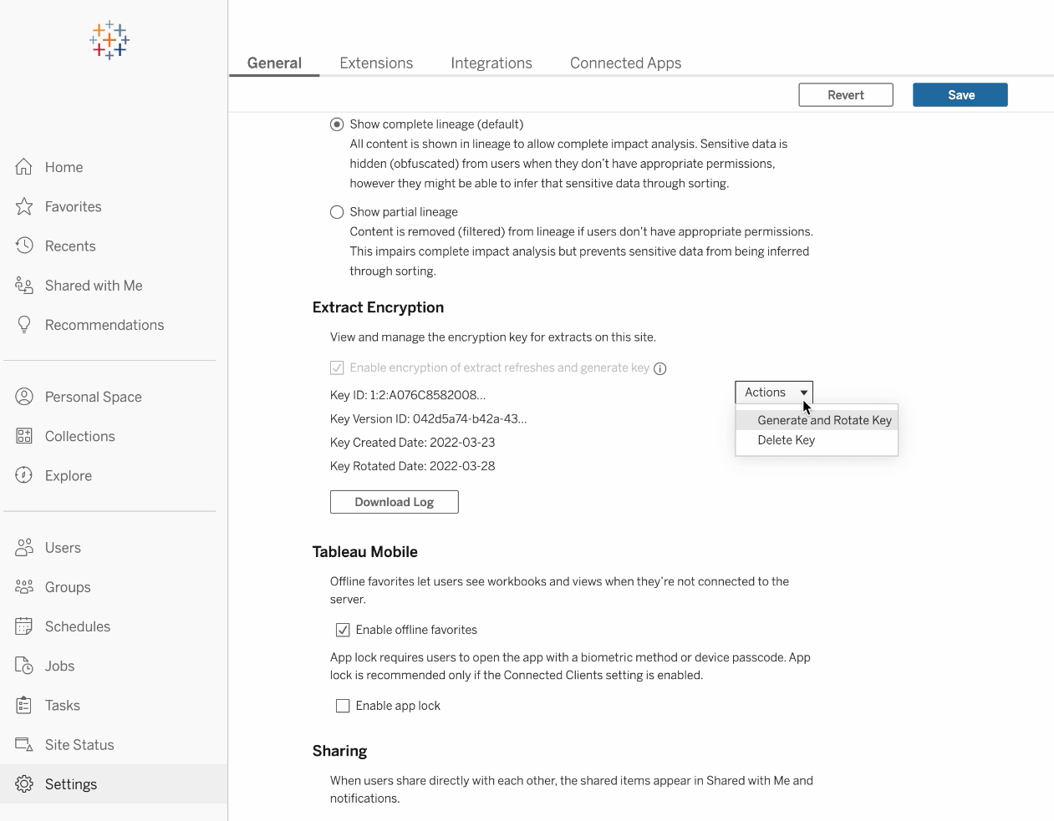Open the Collections page
This screenshot has width=1054, height=821.
79,436
